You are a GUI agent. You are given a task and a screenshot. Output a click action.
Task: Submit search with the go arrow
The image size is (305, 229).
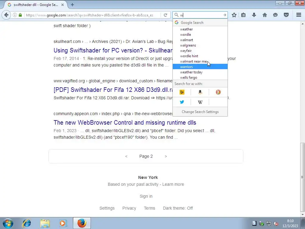pyautogui.click(x=225, y=15)
